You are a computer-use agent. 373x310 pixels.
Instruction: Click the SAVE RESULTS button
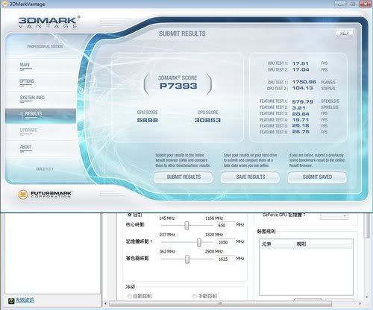coord(251,177)
